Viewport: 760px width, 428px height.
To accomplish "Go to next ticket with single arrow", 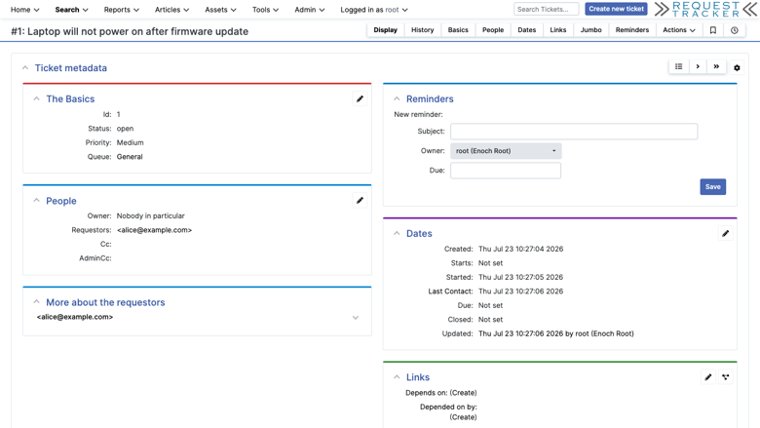I will point(698,67).
